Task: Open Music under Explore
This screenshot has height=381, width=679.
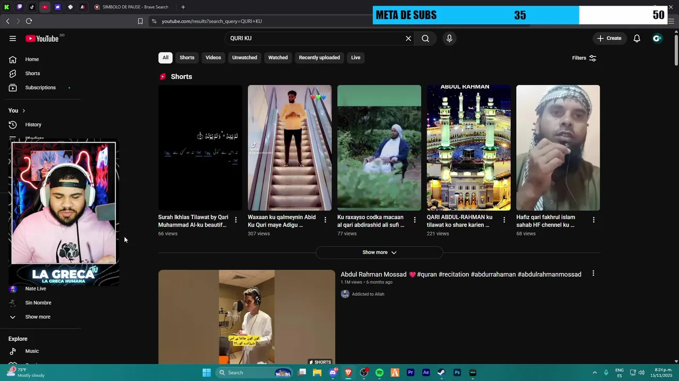Action: pos(32,351)
